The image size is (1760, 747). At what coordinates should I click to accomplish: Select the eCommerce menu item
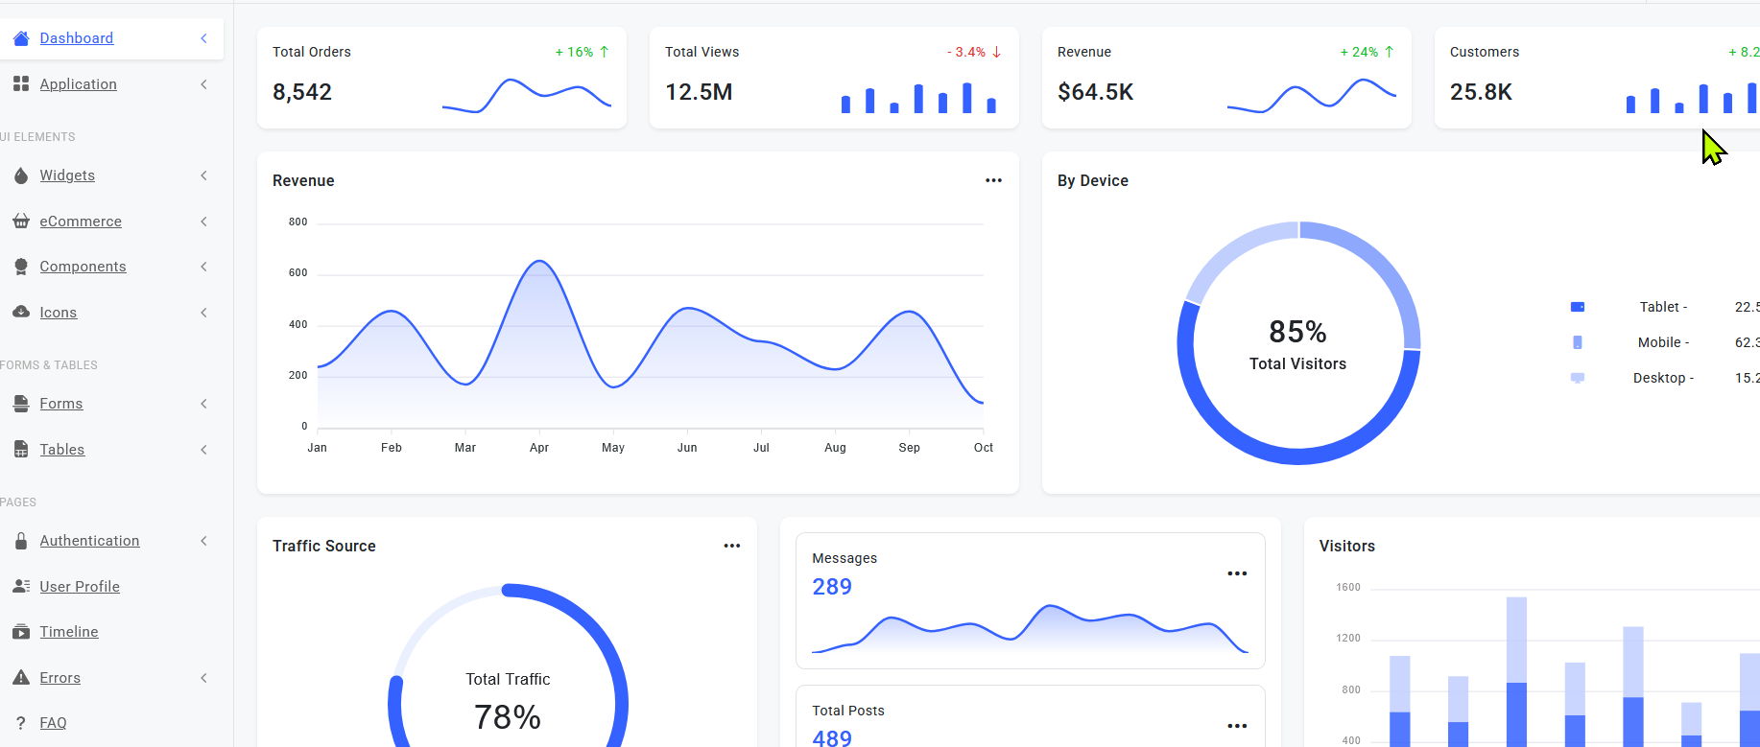pos(81,222)
